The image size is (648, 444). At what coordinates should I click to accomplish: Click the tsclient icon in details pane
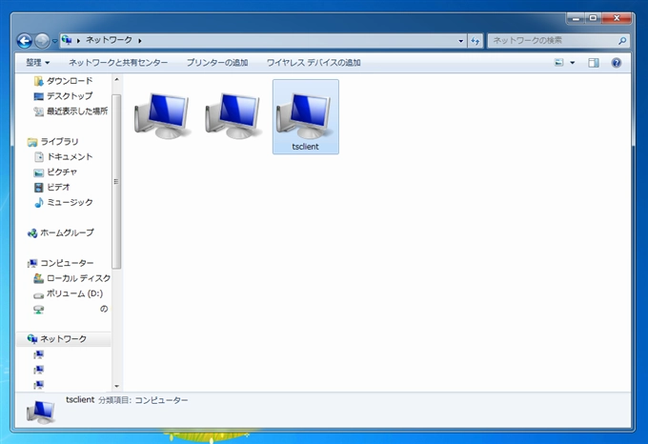40,412
